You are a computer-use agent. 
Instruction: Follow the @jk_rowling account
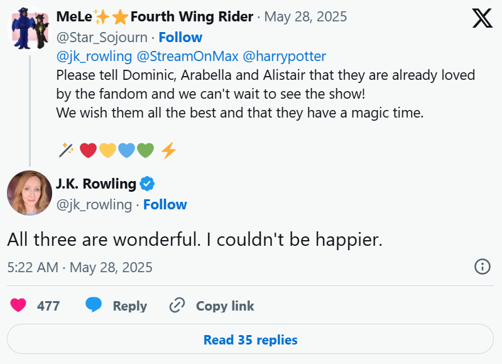point(165,204)
